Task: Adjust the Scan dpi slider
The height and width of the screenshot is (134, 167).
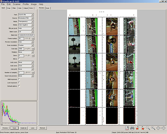Action: click(x=27, y=49)
